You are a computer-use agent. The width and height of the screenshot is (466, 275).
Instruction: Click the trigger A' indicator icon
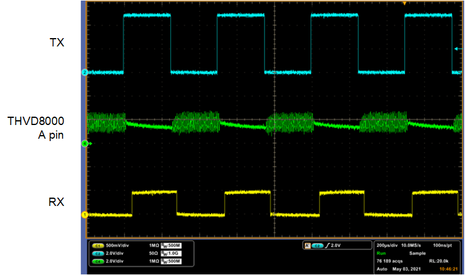coord(306,245)
